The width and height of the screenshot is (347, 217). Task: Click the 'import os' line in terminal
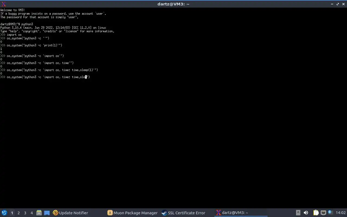tap(11, 35)
